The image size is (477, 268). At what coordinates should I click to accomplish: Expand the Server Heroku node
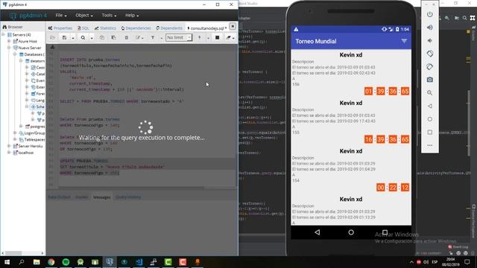(9, 146)
